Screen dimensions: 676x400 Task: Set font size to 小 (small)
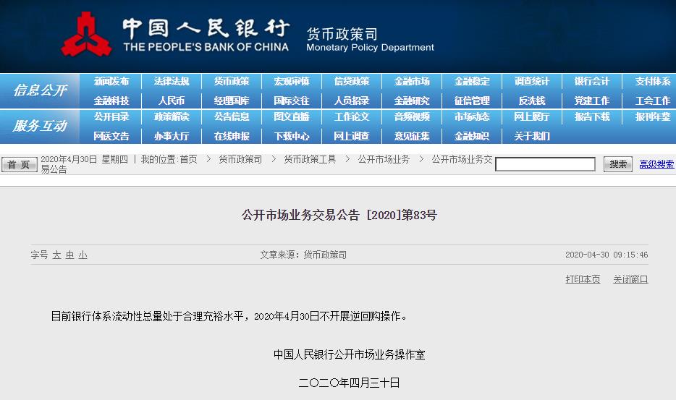83,255
